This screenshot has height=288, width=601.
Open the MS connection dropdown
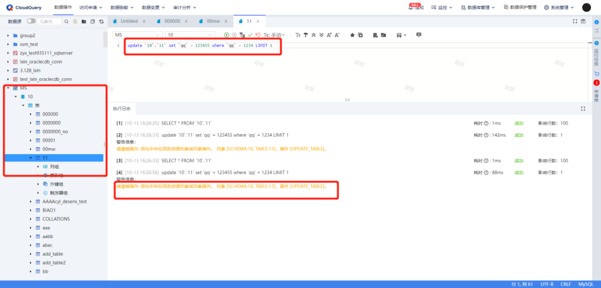(138, 35)
